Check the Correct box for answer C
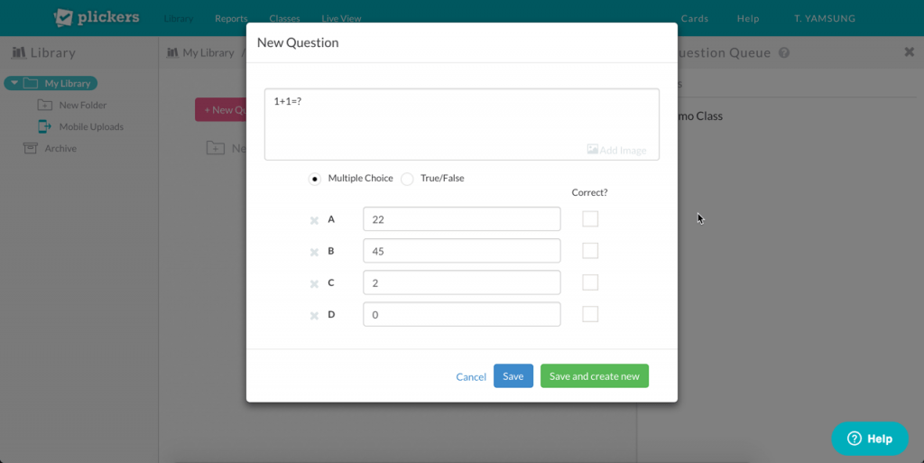The height and width of the screenshot is (463, 924). [x=590, y=282]
